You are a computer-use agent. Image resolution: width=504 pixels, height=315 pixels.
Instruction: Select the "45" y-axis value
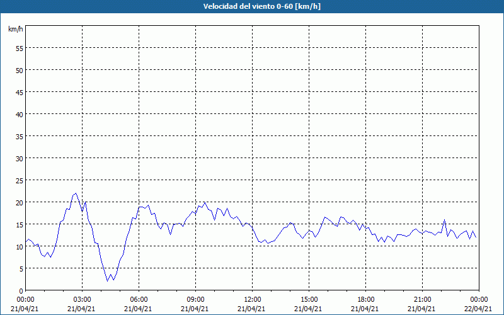click(x=20, y=92)
